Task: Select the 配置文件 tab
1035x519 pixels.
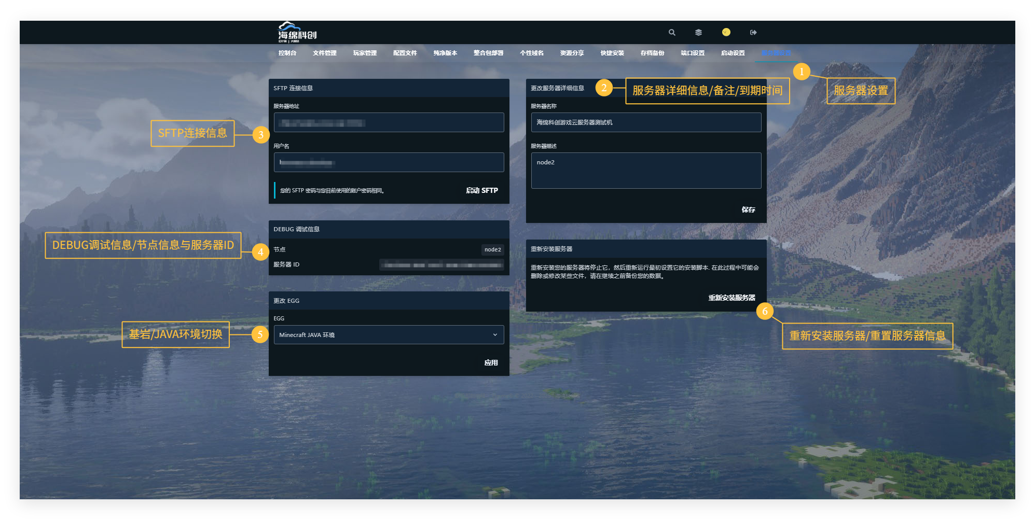Action: click(405, 53)
